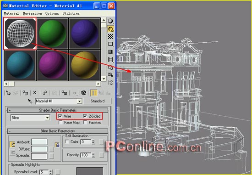252x175 pixels.
Task: Open the material editor Options icon
Action: click(110, 68)
